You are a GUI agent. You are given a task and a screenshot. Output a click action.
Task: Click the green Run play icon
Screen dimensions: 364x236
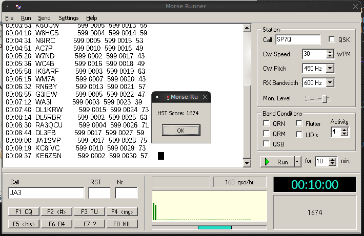coord(267,162)
